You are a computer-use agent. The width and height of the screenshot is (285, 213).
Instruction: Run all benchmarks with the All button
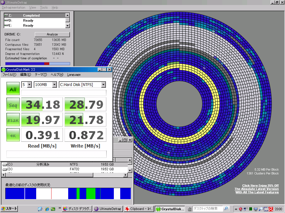pos(13,89)
